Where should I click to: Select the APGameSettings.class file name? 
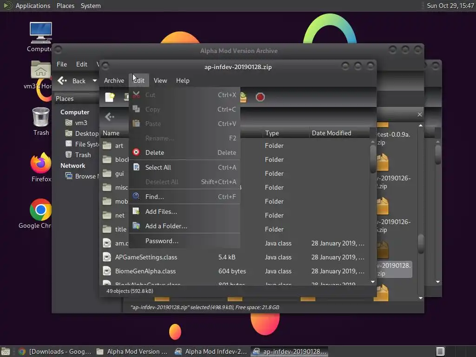[146, 257]
